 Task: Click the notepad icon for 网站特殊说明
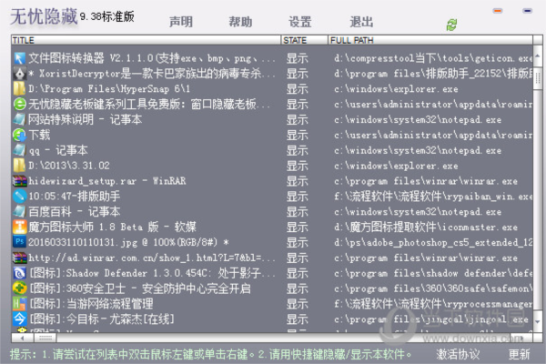[19, 119]
